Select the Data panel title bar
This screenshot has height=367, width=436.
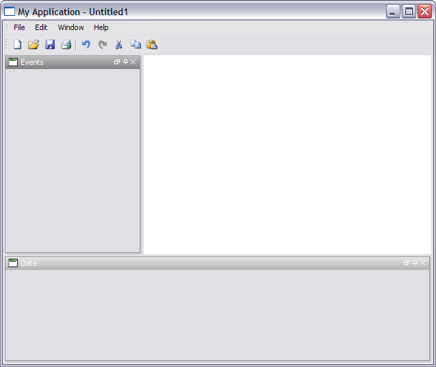(218, 263)
